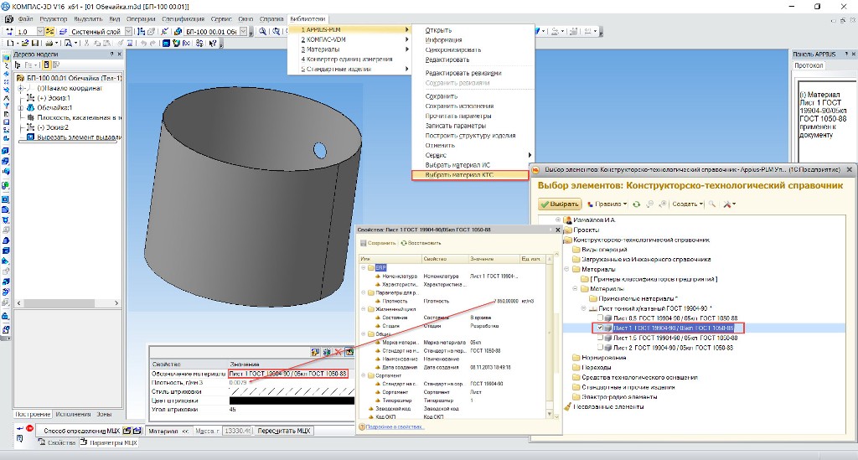Click the red X icon in material panel
Screen dimensions: 858x460
tap(339, 352)
